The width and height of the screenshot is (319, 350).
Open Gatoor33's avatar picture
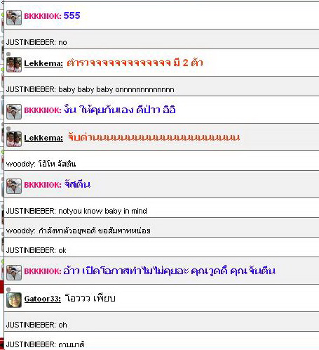[x=14, y=300]
